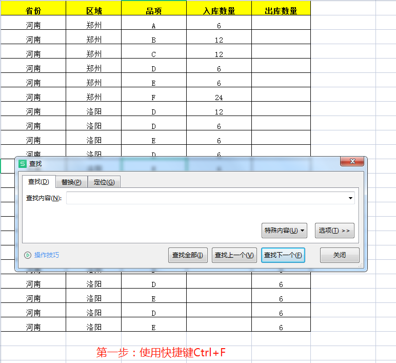Screen dimensions: 396x363
Task: Select 河南 cell in the row A
Action: coord(33,23)
